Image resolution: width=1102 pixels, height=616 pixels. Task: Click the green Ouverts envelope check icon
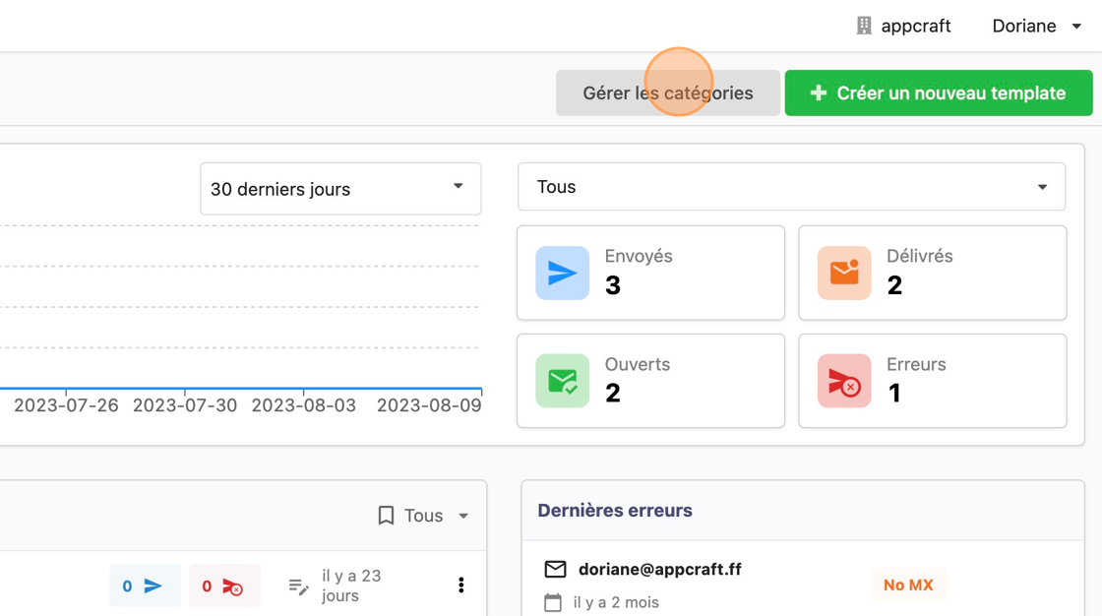(562, 381)
